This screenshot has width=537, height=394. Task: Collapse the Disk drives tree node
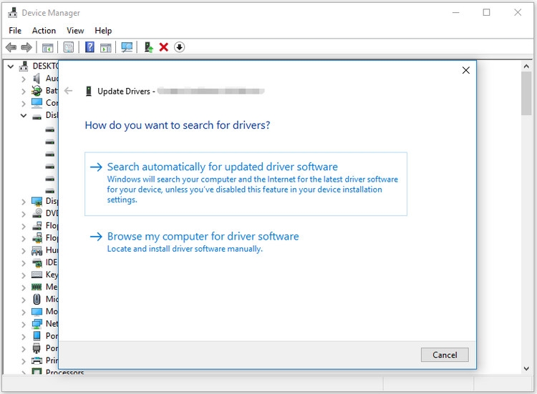point(24,116)
